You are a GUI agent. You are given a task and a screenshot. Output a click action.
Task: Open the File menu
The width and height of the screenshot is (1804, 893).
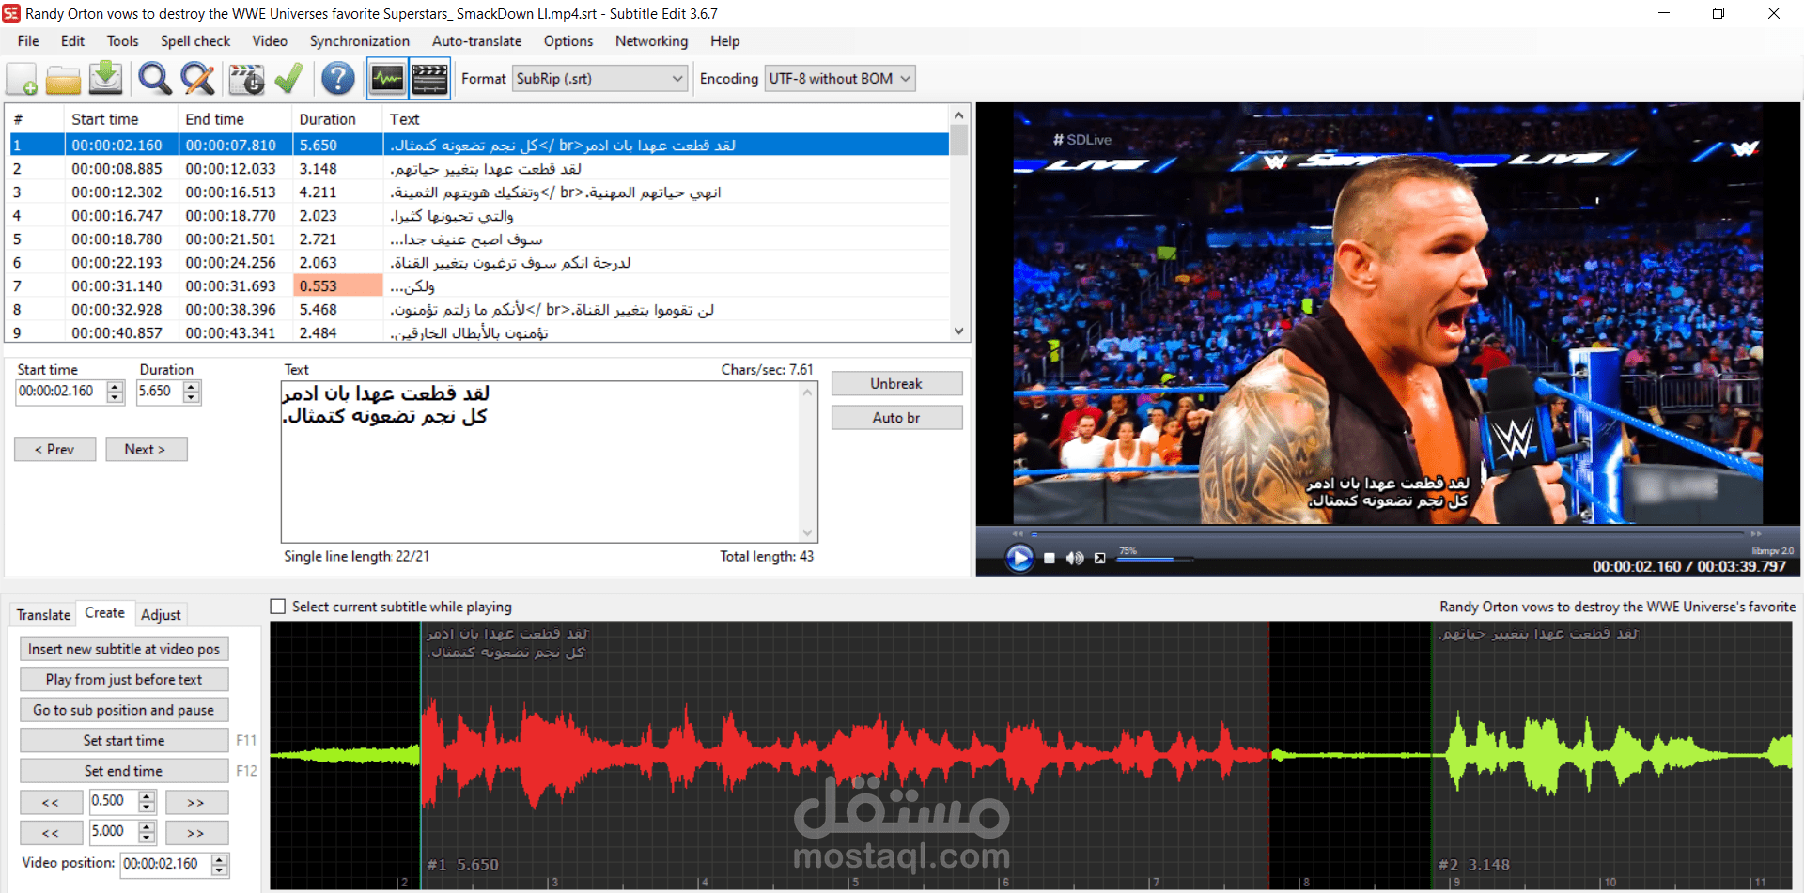pos(28,41)
